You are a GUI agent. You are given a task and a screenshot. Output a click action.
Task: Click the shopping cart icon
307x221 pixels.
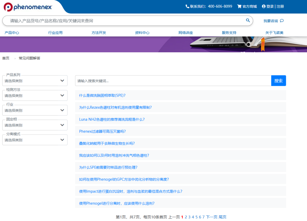(239, 7)
